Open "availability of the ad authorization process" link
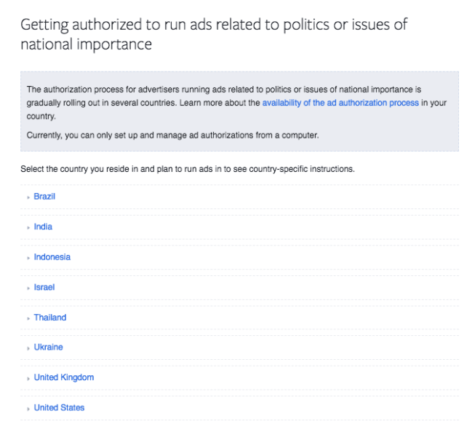This screenshot has width=464, height=424. point(340,103)
